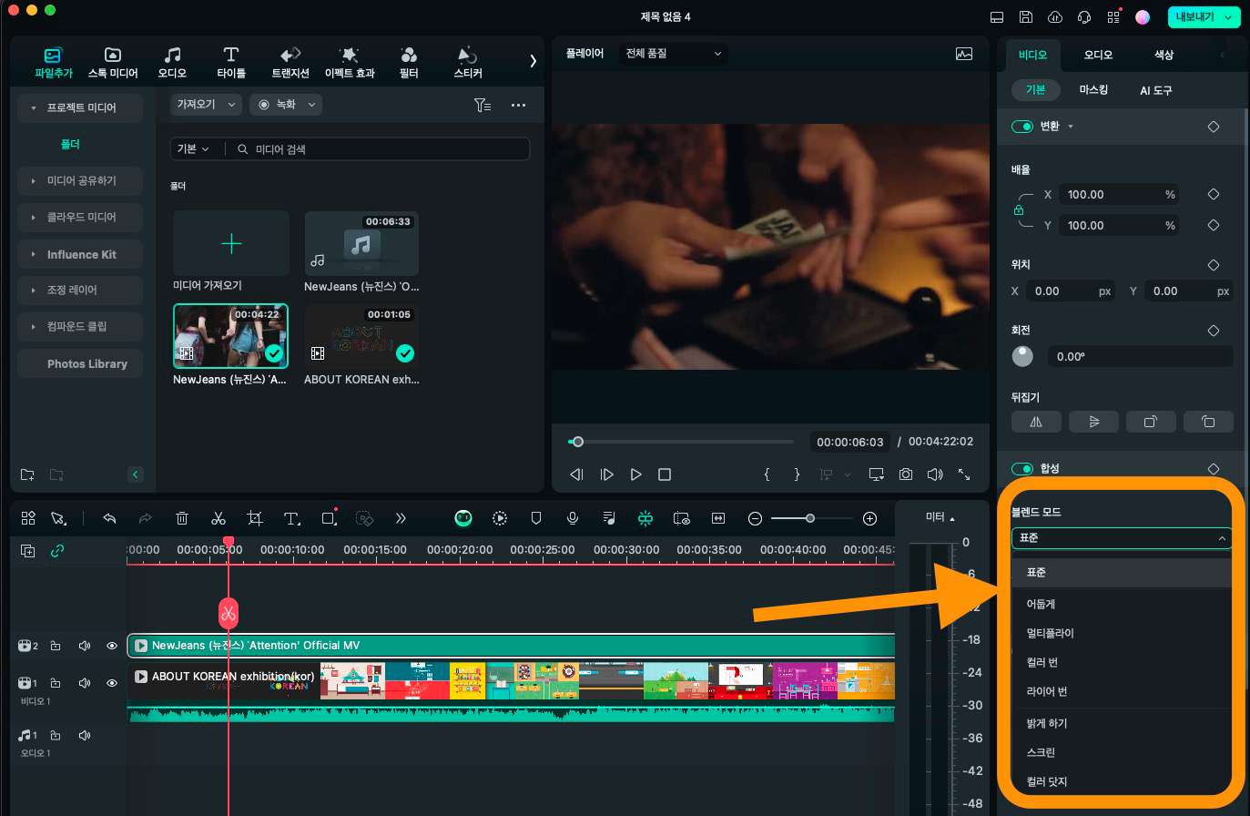Switch to the 스톡 미디어 tab
Viewport: 1250px width, 816px height.
coord(113,63)
